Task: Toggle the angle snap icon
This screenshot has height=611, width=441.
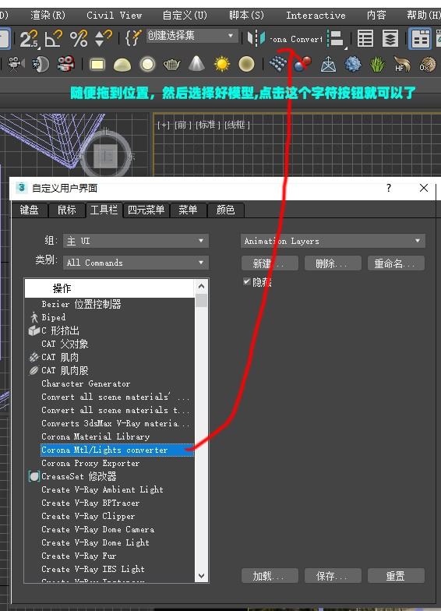Action: click(53, 39)
